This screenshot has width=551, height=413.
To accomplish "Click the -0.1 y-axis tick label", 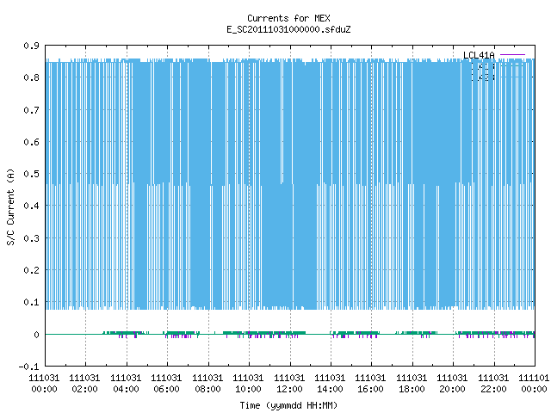I will click(28, 367).
